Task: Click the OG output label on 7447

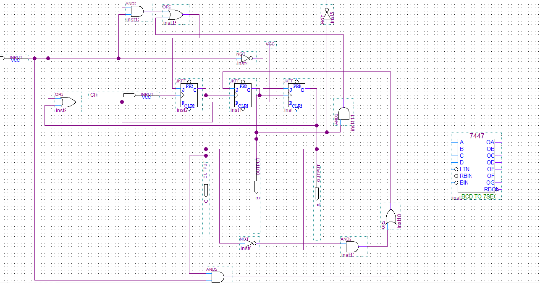Action: click(490, 182)
